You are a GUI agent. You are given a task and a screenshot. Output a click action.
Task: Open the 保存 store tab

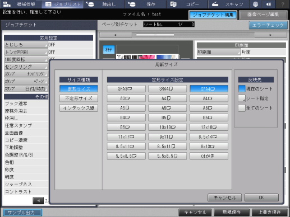tap(145, 4)
